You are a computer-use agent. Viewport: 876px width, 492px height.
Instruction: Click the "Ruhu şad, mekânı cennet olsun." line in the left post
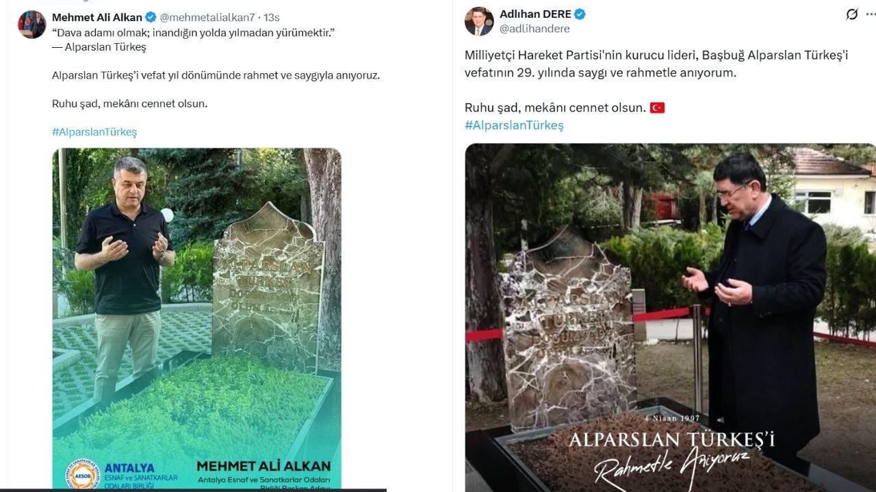[129, 104]
